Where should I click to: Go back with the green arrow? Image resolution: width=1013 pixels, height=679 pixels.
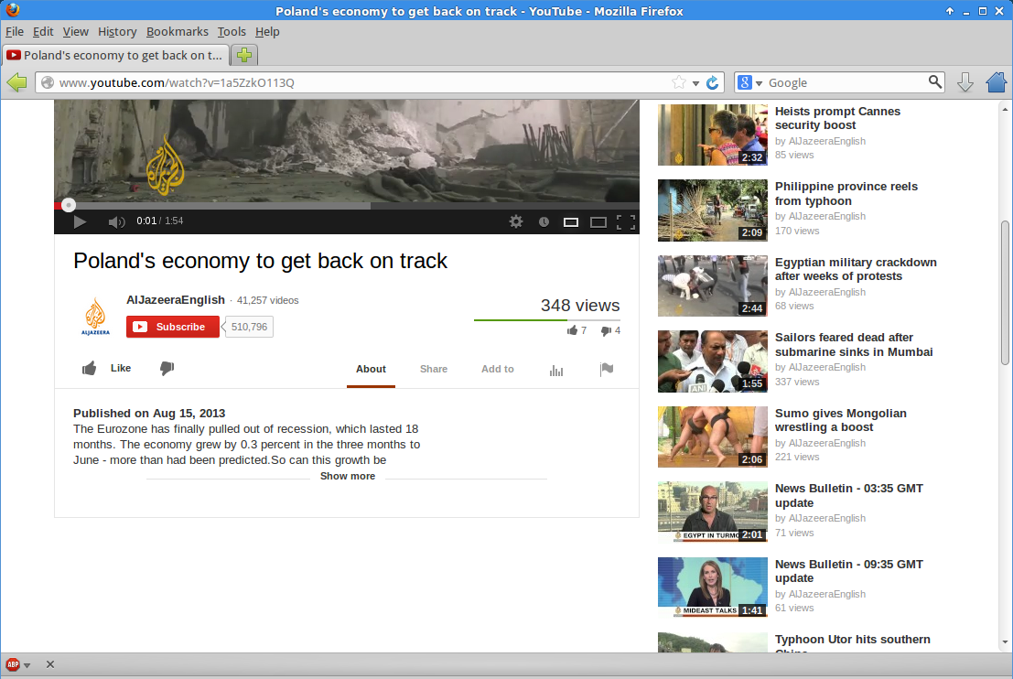16,82
